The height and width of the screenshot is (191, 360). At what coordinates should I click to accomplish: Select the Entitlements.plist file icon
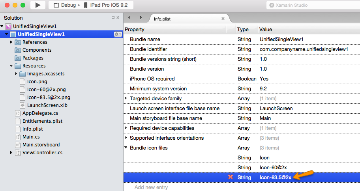(x=18, y=121)
